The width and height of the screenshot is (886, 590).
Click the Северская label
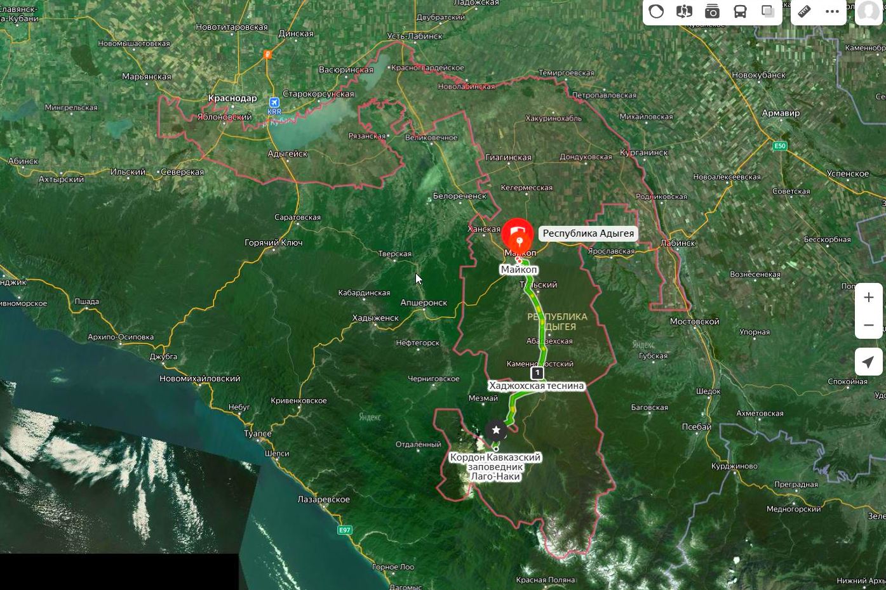[182, 172]
